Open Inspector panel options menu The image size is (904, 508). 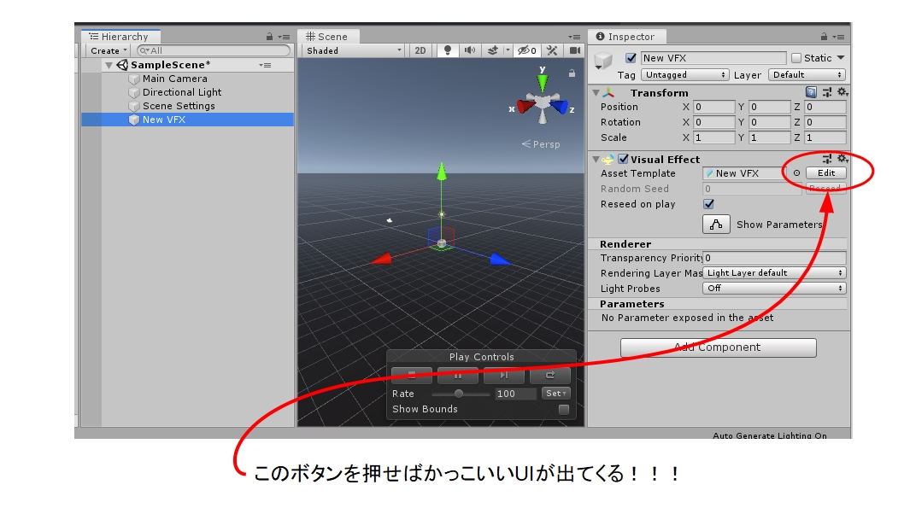[x=839, y=37]
